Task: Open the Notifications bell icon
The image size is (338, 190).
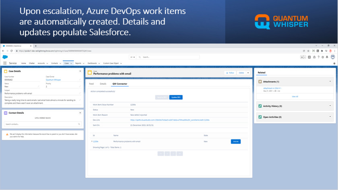Action: 327,57
